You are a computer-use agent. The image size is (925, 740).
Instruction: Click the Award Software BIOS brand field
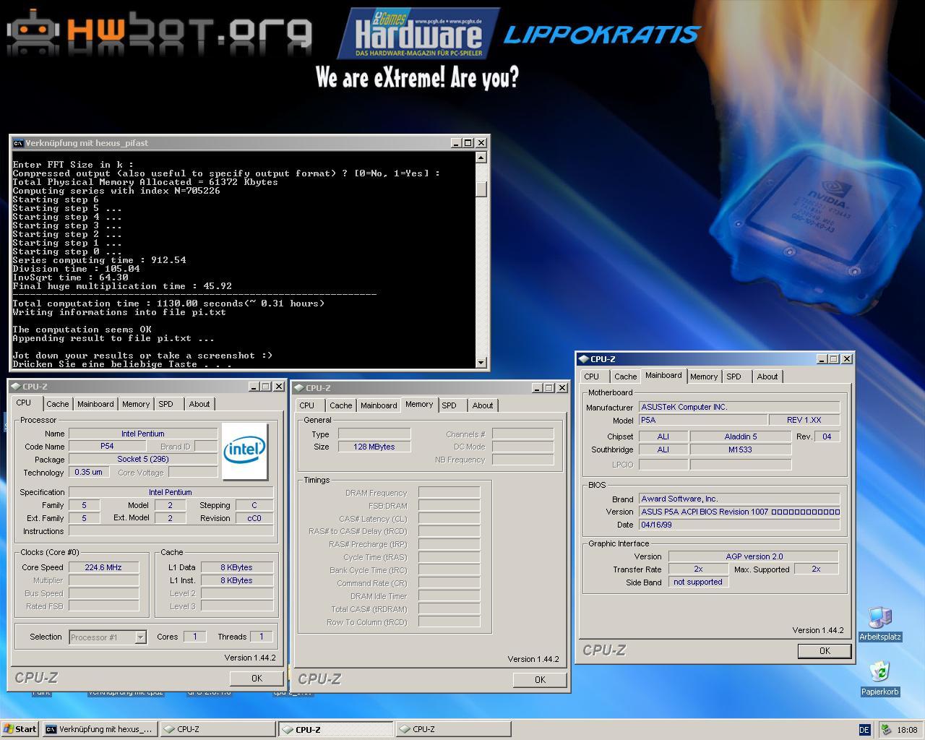[739, 499]
